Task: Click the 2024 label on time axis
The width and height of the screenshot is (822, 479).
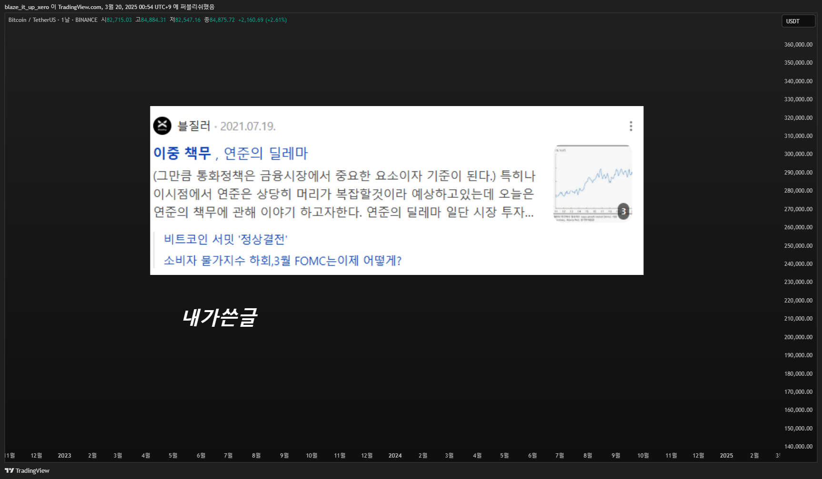Action: 395,456
